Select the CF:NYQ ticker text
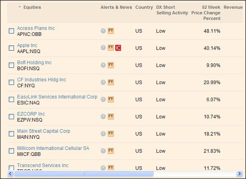The width and height of the screenshot is (246, 179). [26, 86]
